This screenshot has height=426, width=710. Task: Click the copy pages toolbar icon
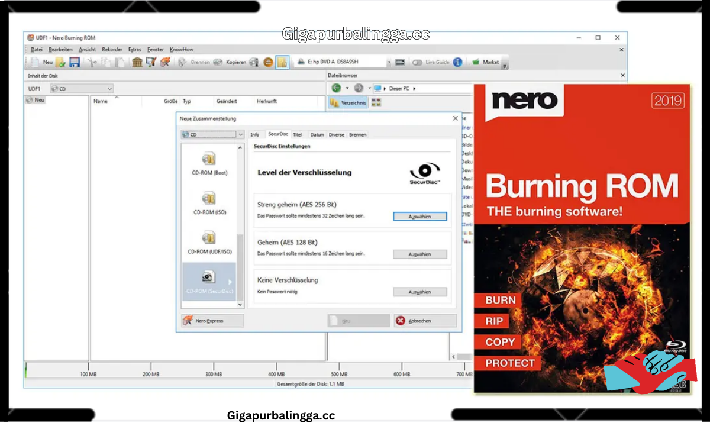[x=105, y=62]
